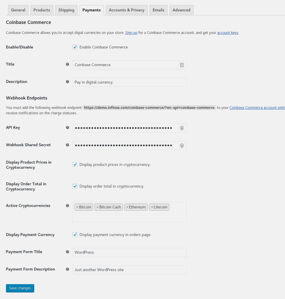Viewport: 285px width, 299px height.
Task: Click password manager icon in API Key field
Action: point(182,128)
